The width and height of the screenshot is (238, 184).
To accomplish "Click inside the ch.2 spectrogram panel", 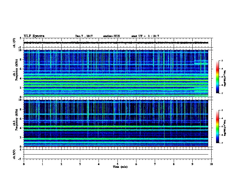I will point(116,123).
